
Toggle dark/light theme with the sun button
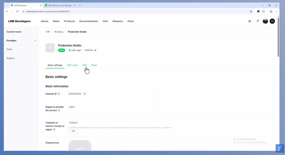pos(272,21)
